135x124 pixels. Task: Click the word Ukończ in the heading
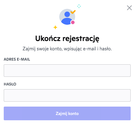[48, 38]
